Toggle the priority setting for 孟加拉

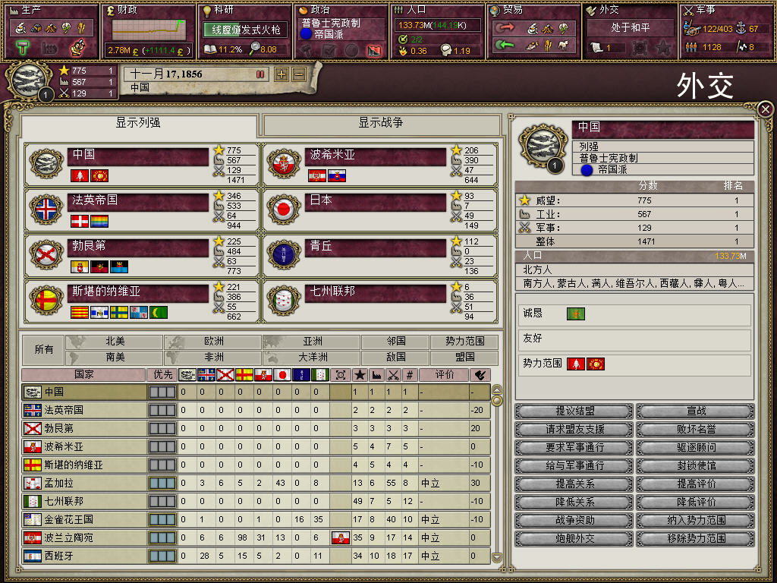(162, 483)
